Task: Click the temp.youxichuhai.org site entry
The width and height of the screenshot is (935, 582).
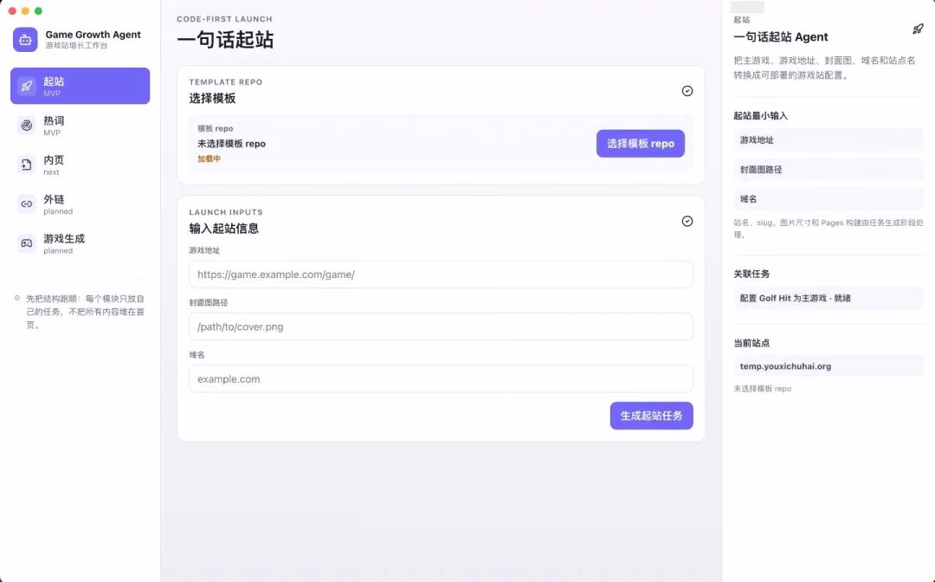Action: 829,366
